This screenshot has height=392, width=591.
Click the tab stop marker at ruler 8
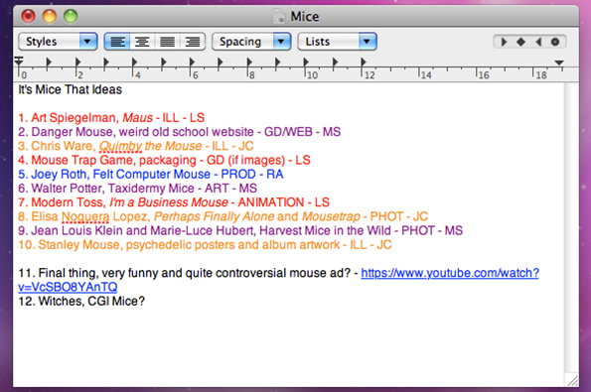coord(249,62)
